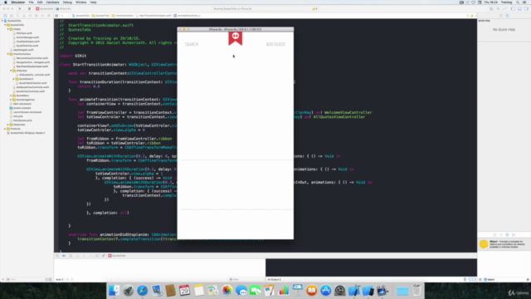Open the symbol navigator tab icon

tap(11, 16)
